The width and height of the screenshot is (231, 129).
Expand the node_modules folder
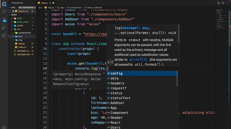pyautogui.click(x=12, y=22)
